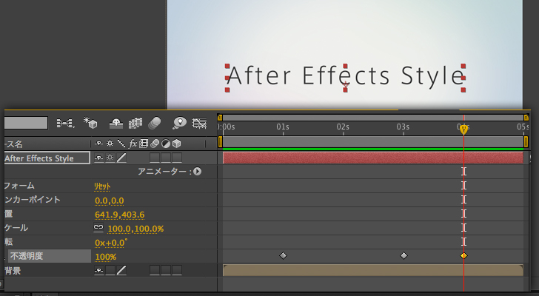The height and width of the screenshot is (296, 539).
Task: Click the time navigator end handle
Action: pyautogui.click(x=526, y=118)
